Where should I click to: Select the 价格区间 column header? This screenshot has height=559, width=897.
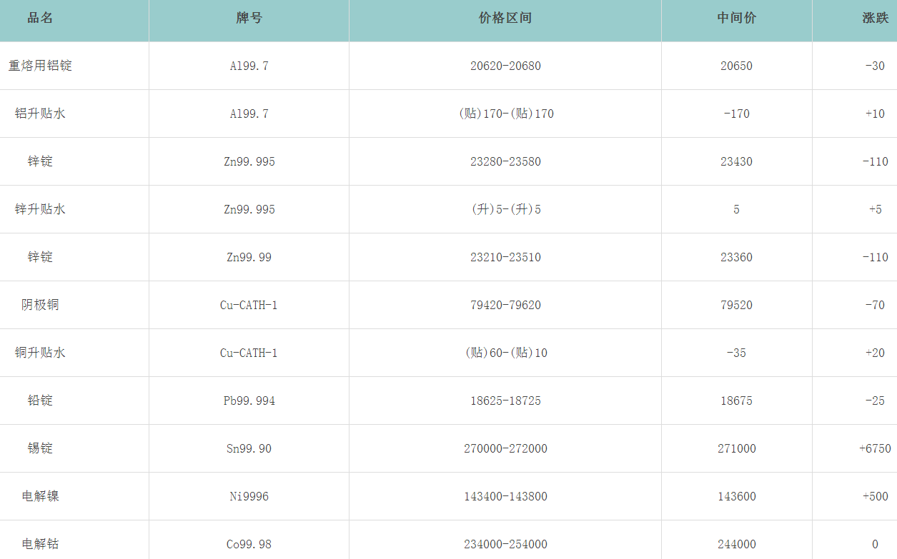(x=505, y=19)
